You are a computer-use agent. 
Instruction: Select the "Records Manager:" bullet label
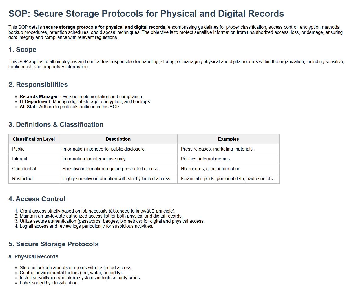click(x=39, y=97)
